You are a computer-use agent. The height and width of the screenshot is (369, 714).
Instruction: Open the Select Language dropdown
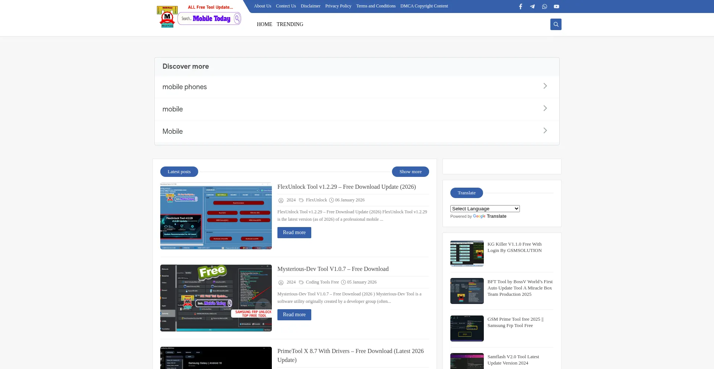[485, 208]
